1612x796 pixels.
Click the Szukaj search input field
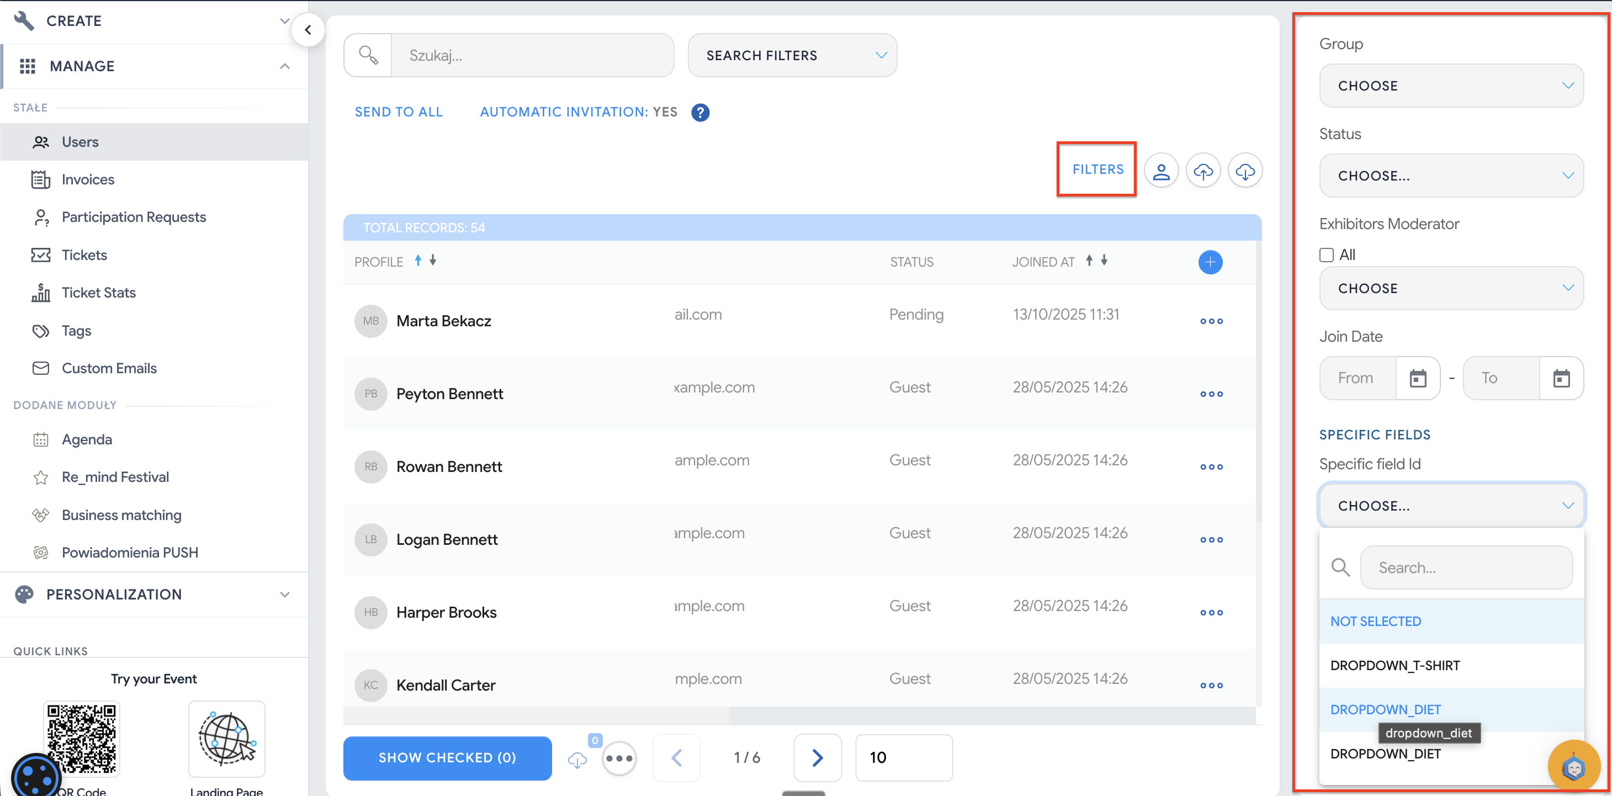pyautogui.click(x=532, y=56)
